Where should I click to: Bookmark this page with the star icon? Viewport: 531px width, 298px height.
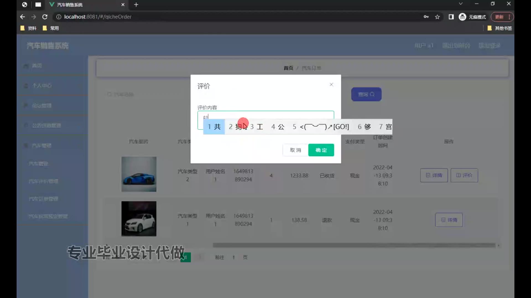tap(437, 17)
